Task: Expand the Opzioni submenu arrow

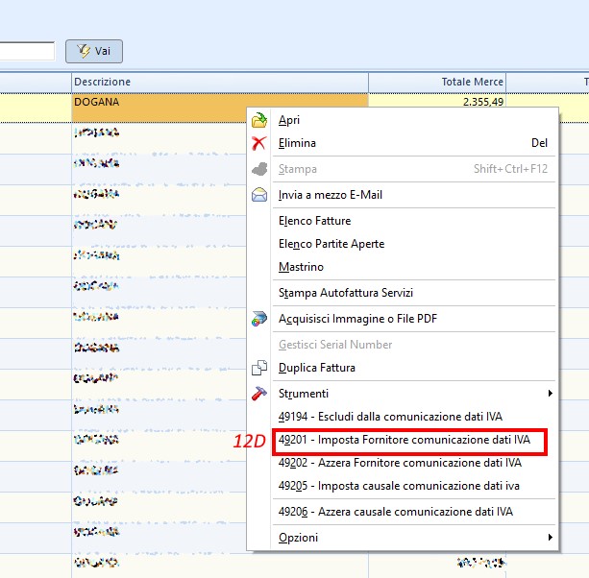Action: [x=550, y=538]
